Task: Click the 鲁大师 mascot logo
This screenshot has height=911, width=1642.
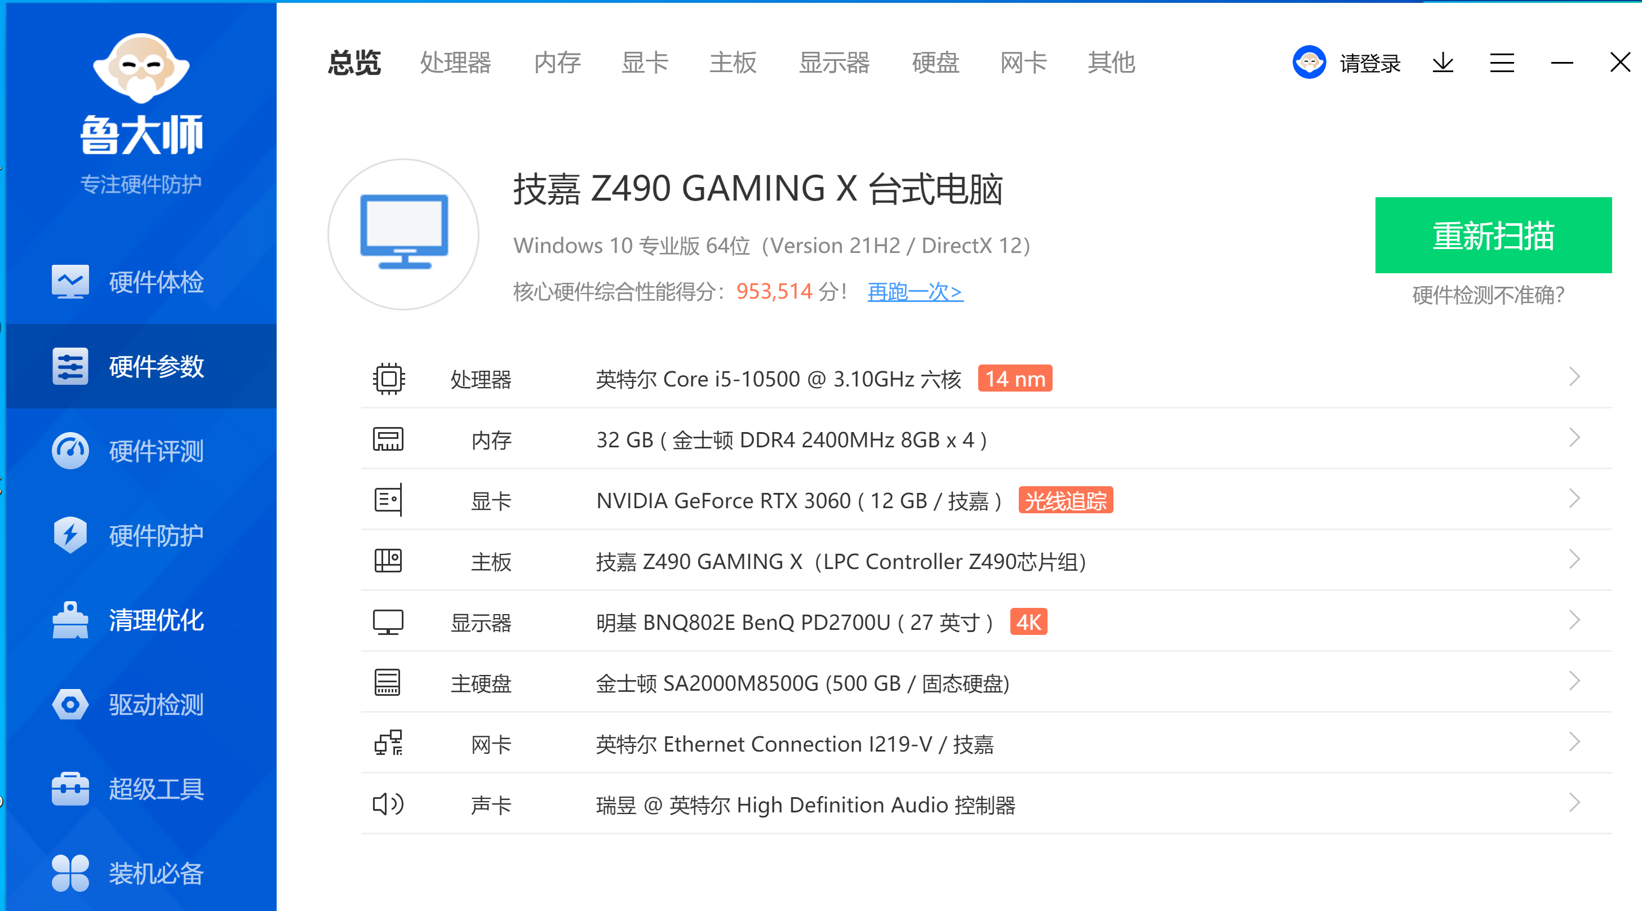Action: tap(141, 68)
